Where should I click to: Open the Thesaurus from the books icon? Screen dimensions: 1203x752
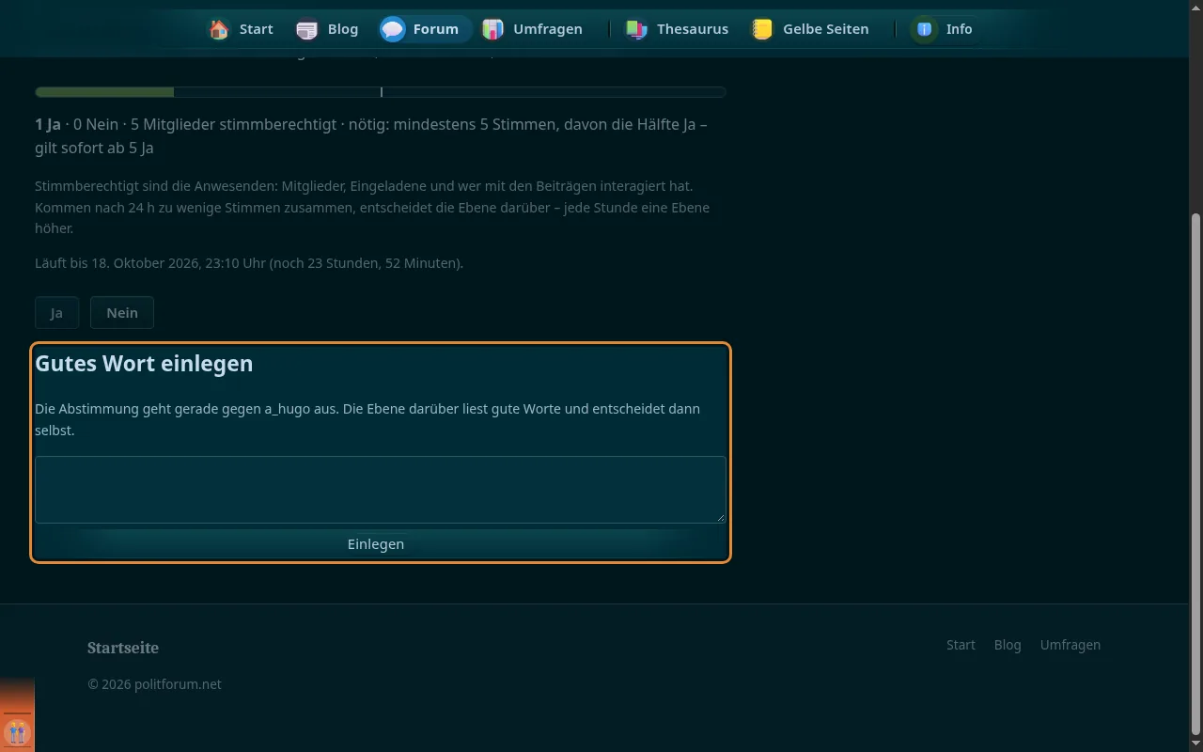677,29
